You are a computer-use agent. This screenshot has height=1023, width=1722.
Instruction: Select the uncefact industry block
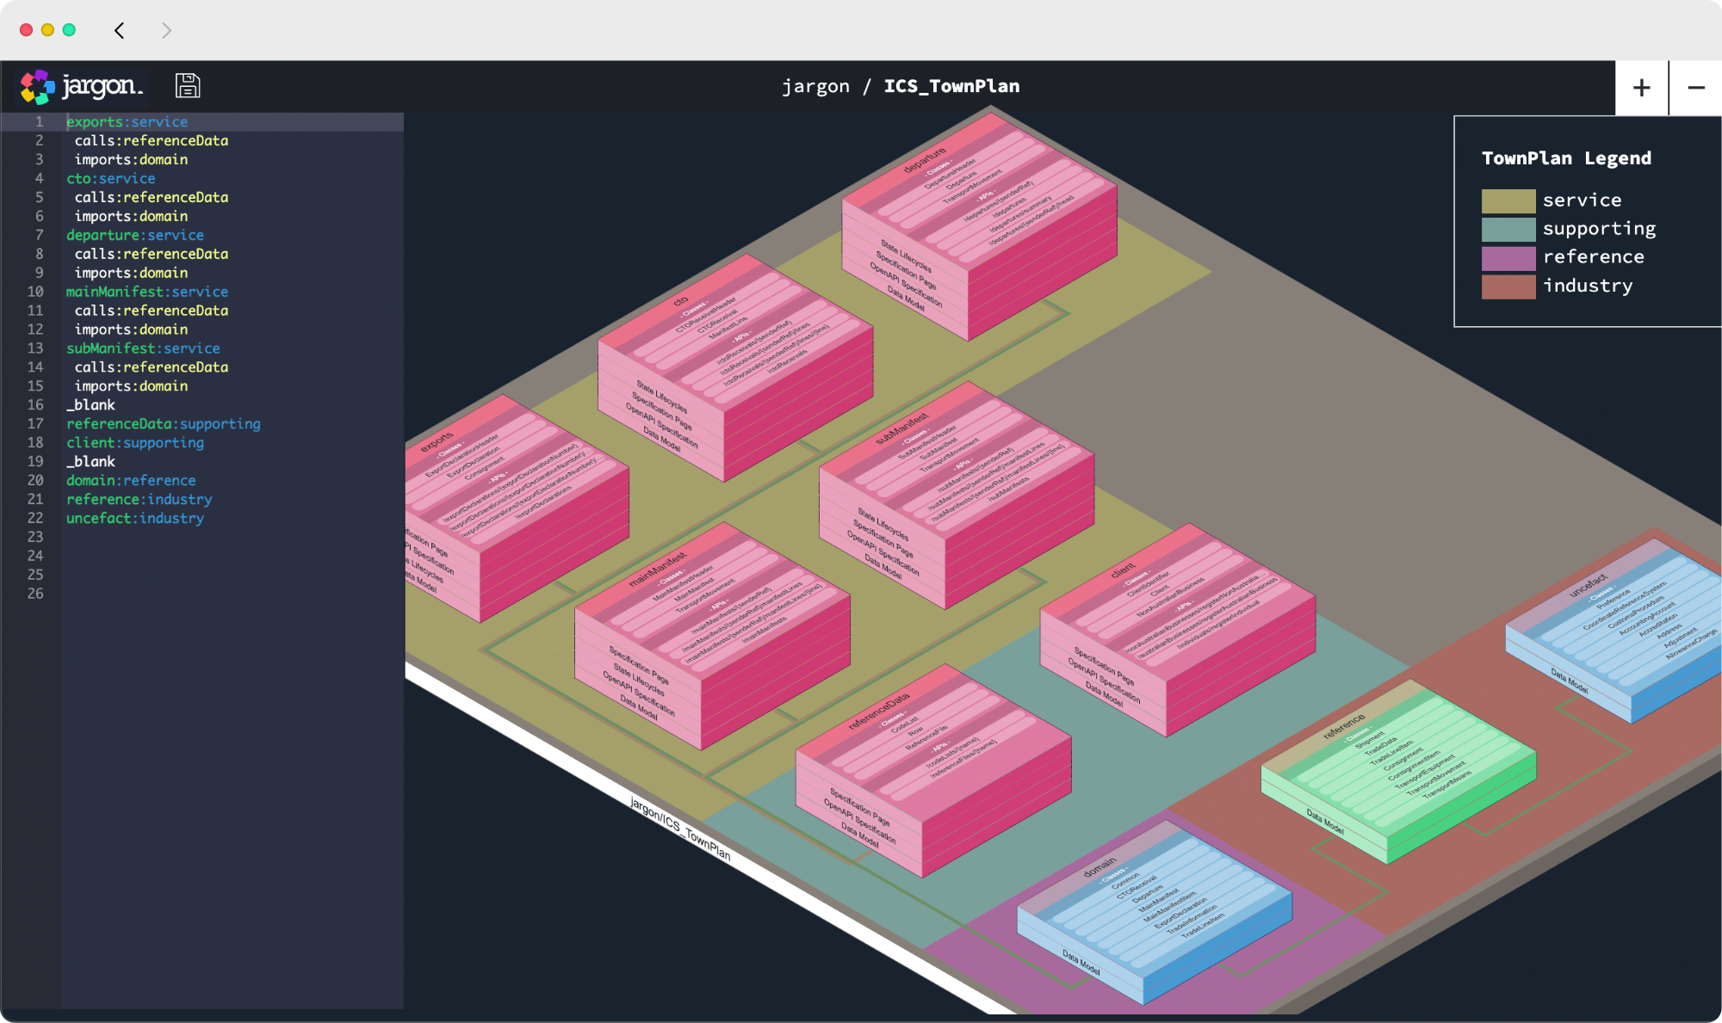(1614, 631)
